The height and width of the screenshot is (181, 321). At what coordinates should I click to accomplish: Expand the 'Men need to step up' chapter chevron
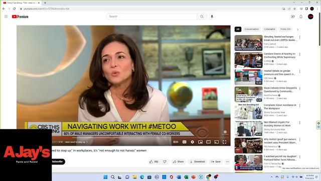coord(87,142)
